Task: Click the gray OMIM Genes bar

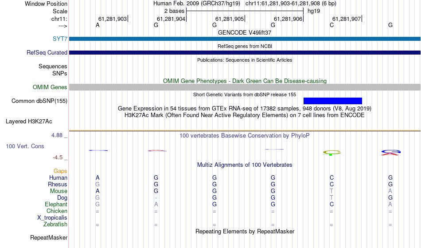Action: [x=245, y=87]
